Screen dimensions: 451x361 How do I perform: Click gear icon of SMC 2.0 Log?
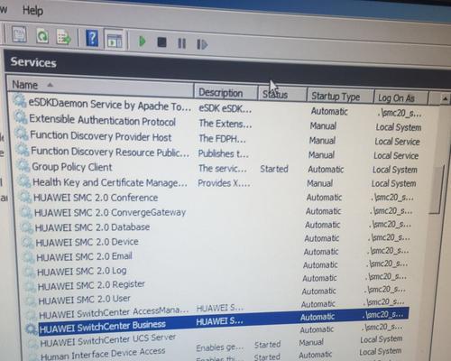point(30,273)
